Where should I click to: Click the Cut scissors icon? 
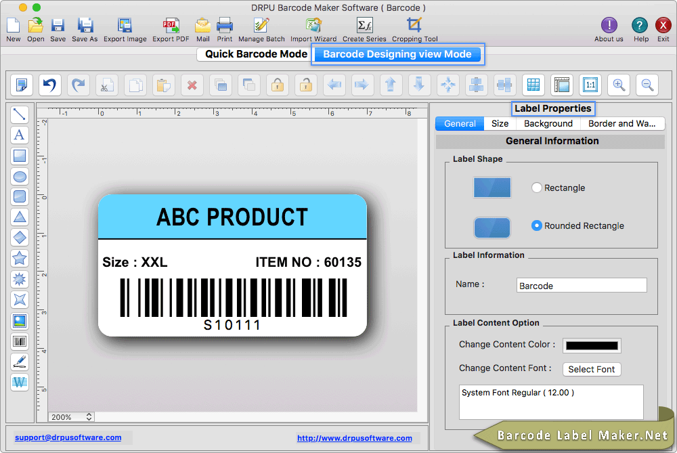(107, 85)
